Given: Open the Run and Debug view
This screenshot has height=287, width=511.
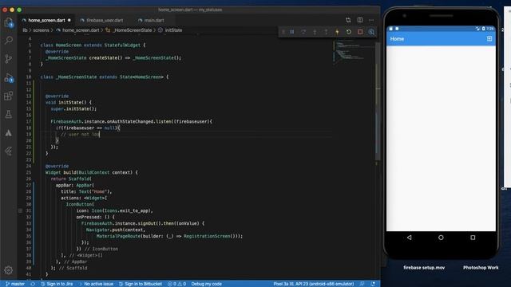Looking at the screenshot, I should coord(9,78).
